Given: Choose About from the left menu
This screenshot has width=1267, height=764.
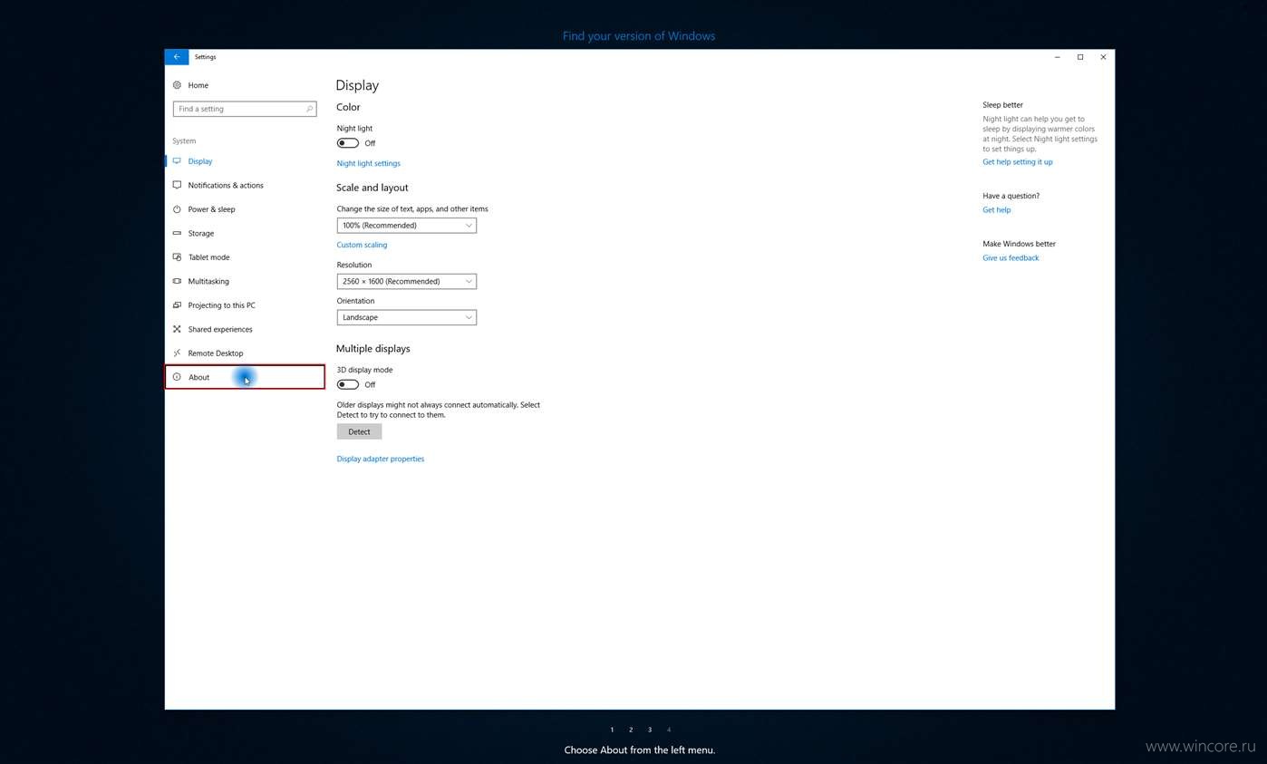Looking at the screenshot, I should [245, 377].
